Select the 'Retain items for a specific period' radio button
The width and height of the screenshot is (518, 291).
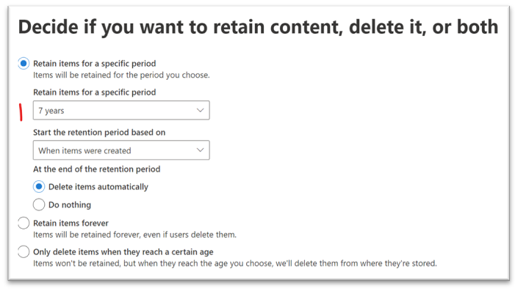click(x=24, y=63)
